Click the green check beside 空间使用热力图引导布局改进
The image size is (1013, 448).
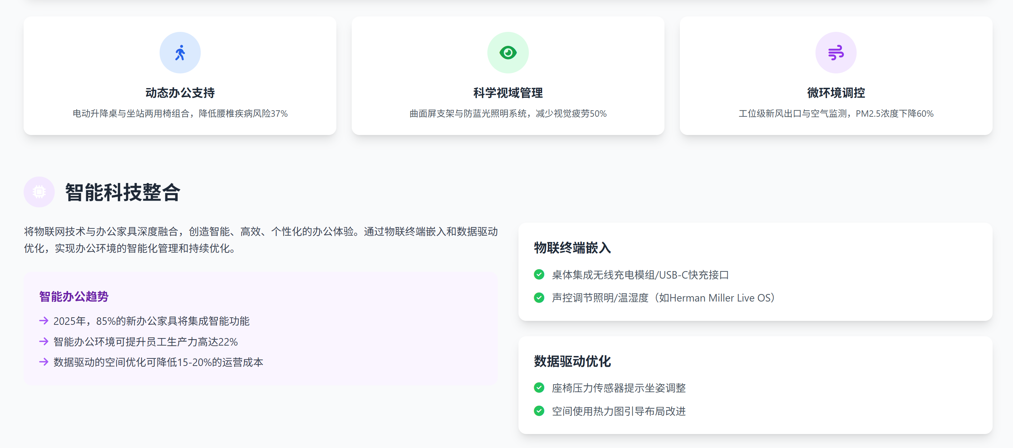[x=539, y=411]
